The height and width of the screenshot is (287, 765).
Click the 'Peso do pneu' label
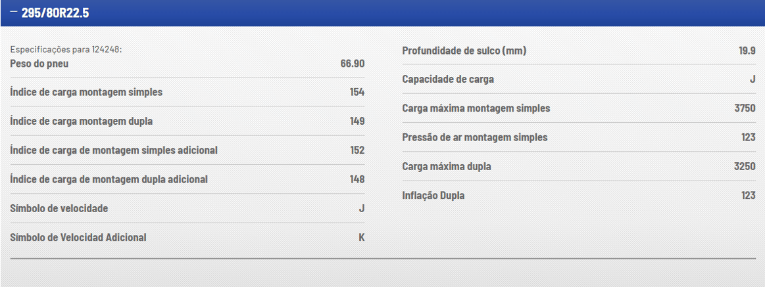coord(39,63)
